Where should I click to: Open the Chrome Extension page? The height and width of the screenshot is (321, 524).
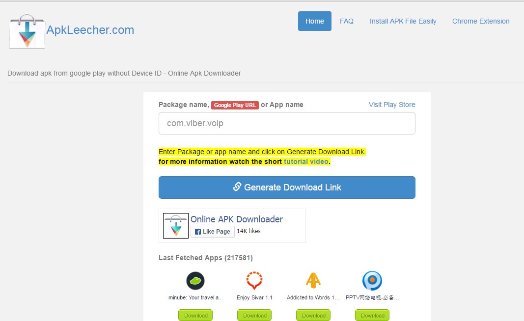pyautogui.click(x=481, y=21)
